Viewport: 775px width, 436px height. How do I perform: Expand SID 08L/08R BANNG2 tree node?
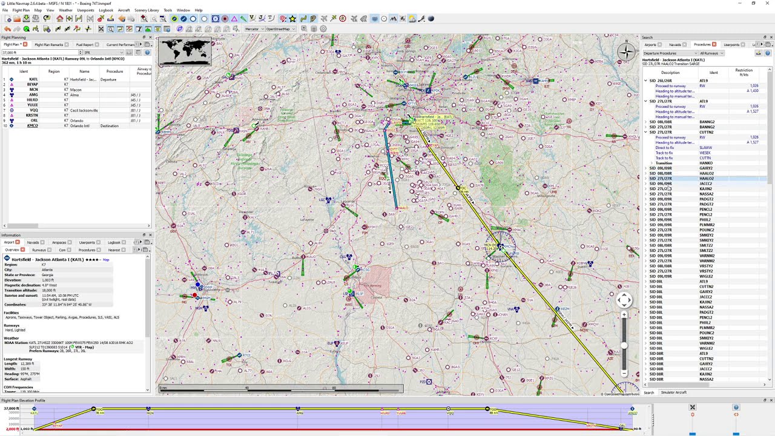tap(645, 122)
